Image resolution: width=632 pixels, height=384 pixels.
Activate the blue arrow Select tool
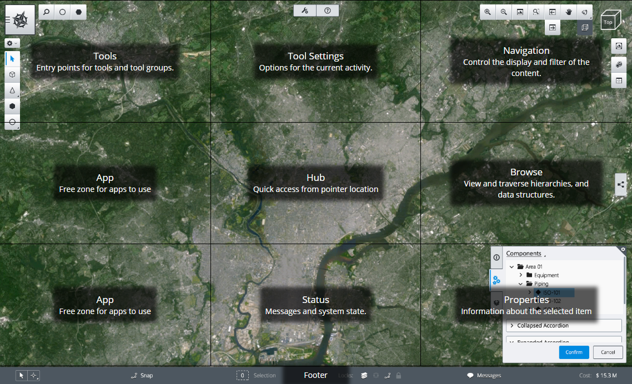click(x=12, y=59)
